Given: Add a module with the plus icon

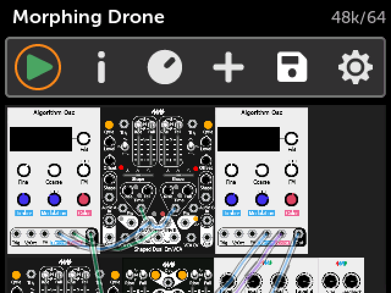Looking at the screenshot, I should tap(228, 67).
